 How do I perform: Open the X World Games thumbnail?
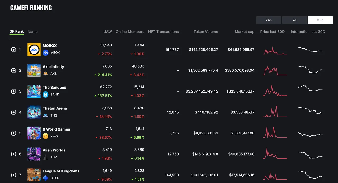coord(34,133)
